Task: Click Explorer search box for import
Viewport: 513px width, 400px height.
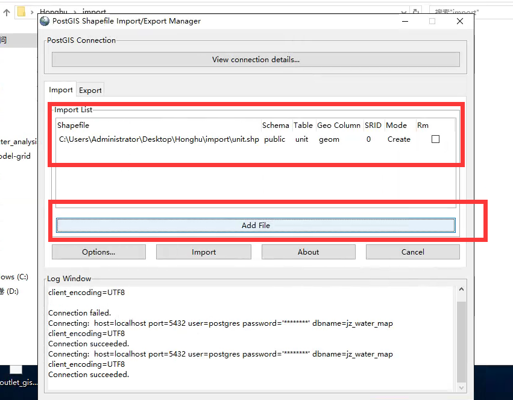Action: tap(471, 13)
